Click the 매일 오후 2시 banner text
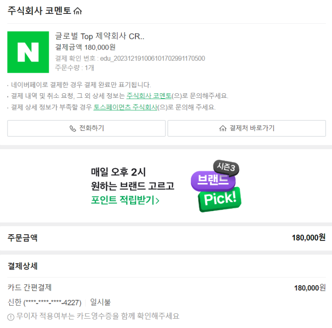The height and width of the screenshot is (328, 332). tap(118, 172)
